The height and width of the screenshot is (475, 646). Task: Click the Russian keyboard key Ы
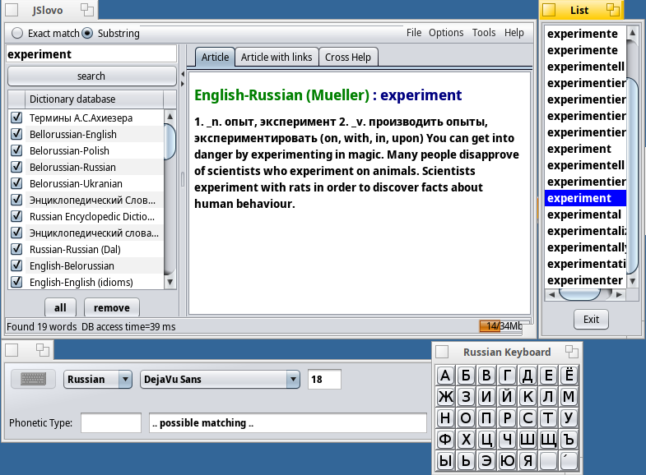click(445, 461)
